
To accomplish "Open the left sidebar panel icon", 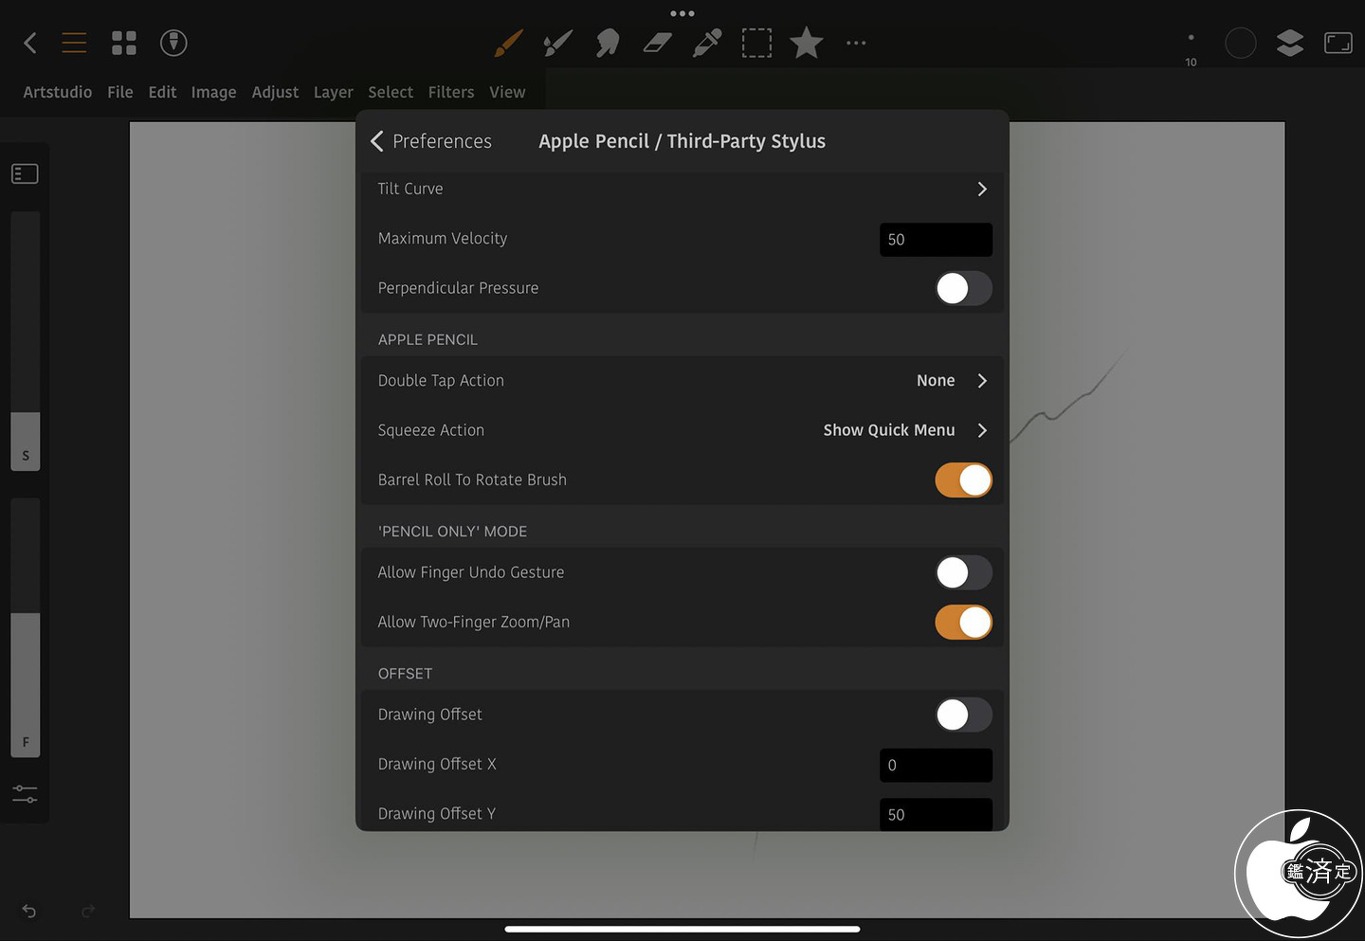I will 25,173.
